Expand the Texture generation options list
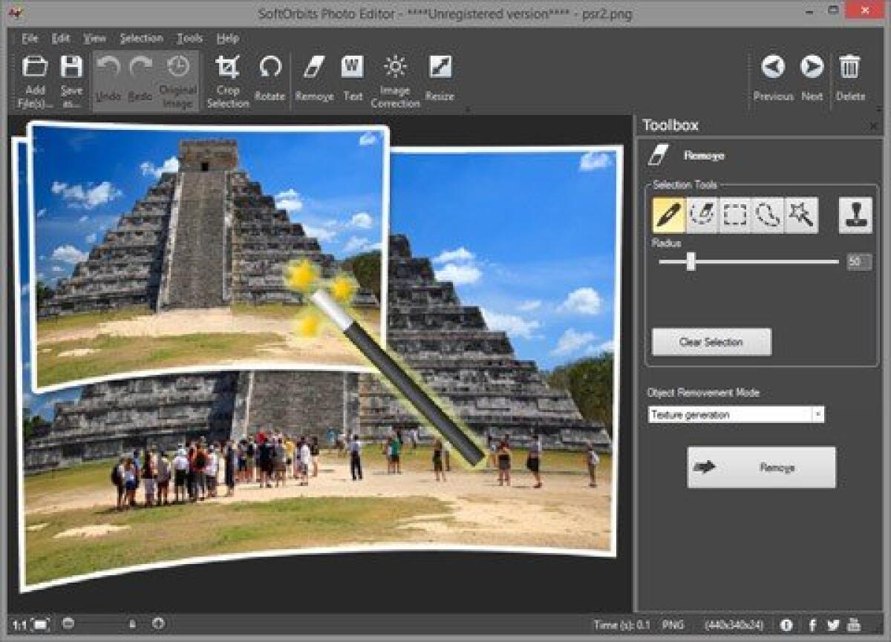The height and width of the screenshot is (642, 891). click(x=817, y=414)
